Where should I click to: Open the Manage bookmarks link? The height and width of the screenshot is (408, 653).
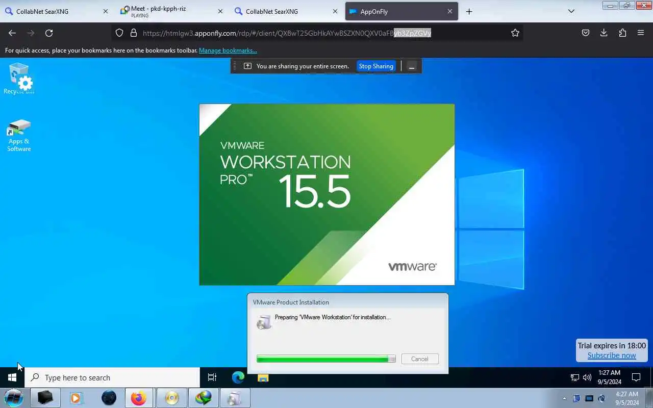pos(228,50)
